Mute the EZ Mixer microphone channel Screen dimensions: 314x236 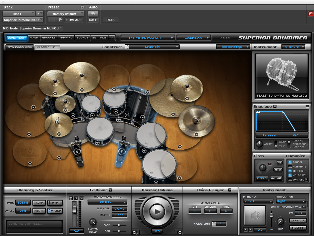(81, 198)
